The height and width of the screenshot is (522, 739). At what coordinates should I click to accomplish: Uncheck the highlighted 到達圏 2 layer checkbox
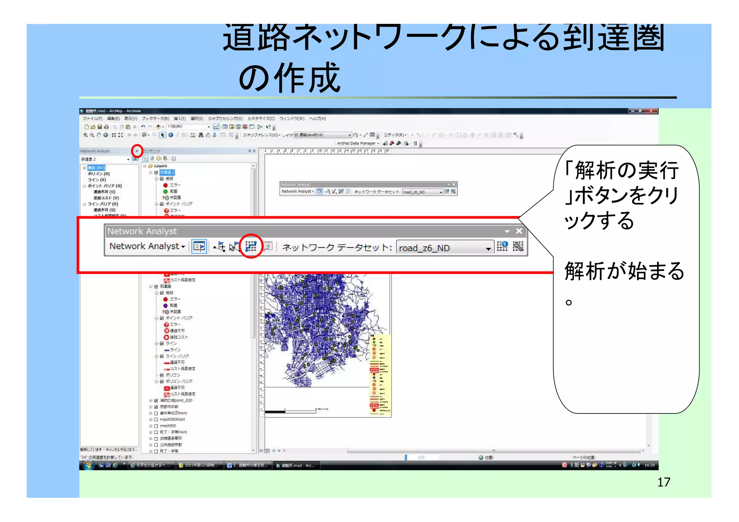[156, 173]
